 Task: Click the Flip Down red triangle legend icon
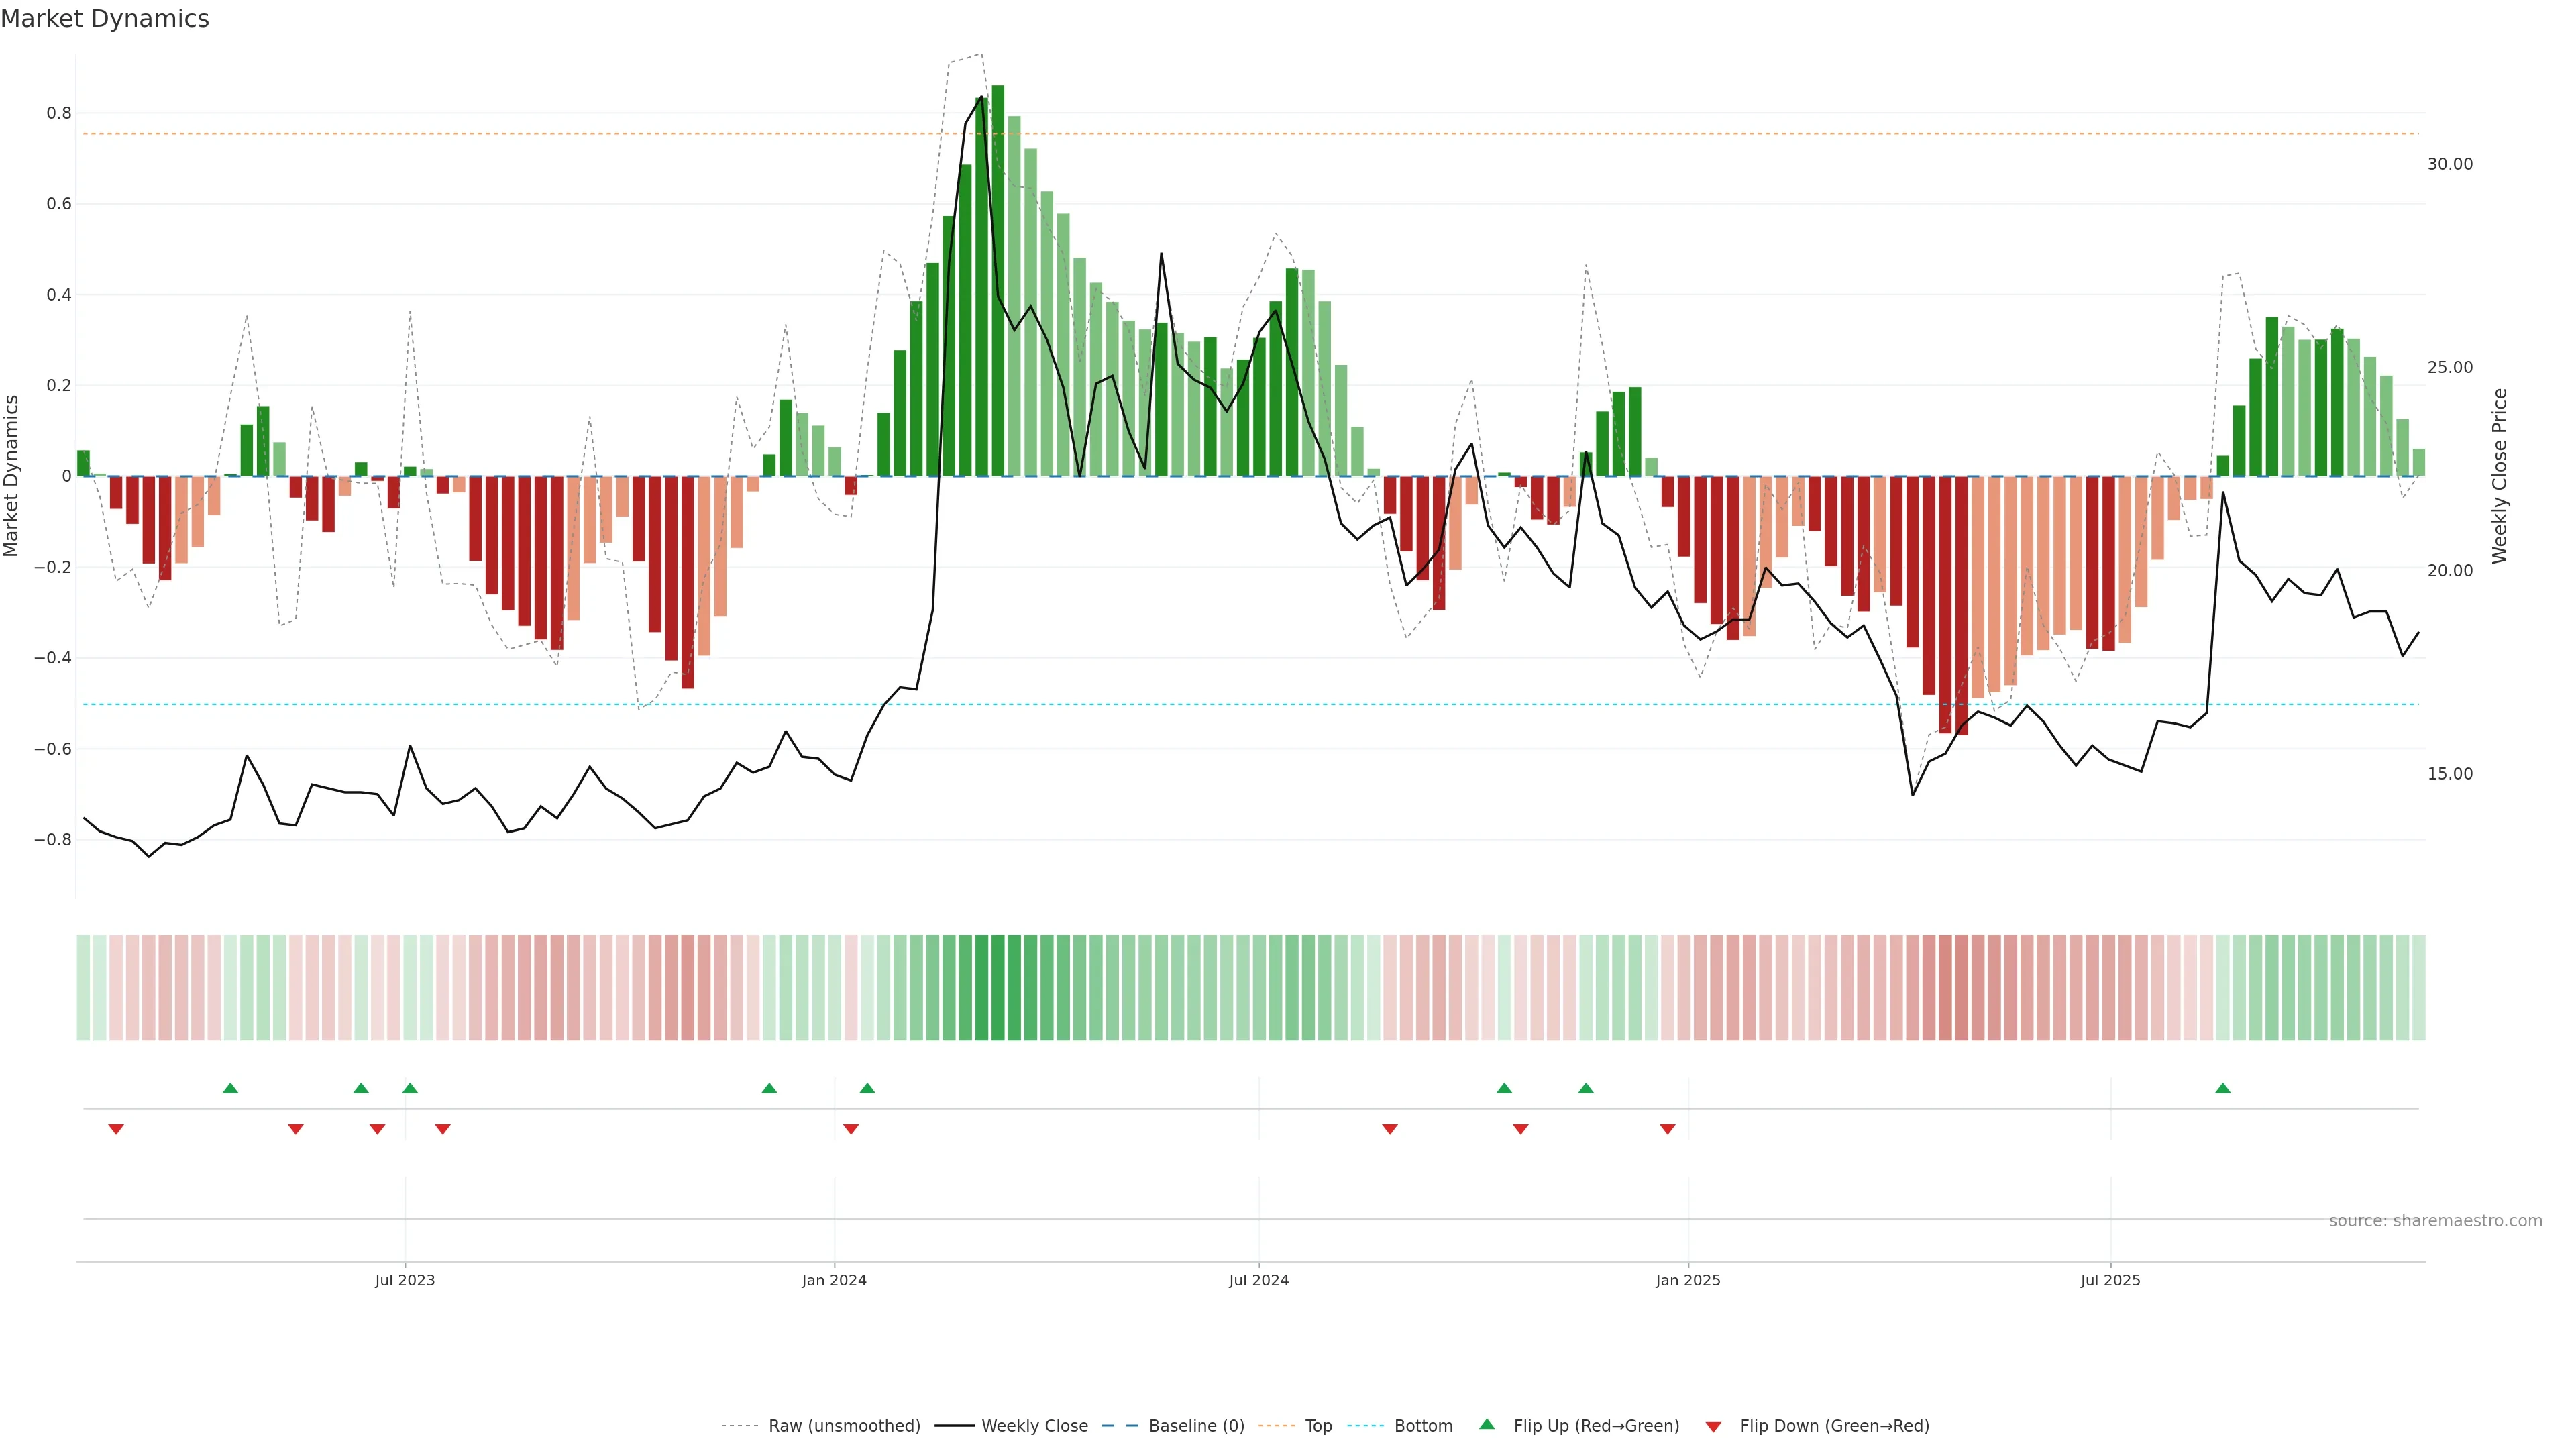point(1713,1426)
